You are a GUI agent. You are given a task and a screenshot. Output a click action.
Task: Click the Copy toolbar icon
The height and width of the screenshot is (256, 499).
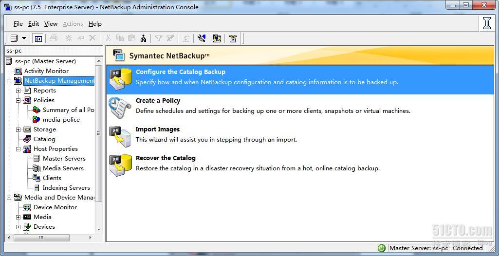tap(120, 38)
